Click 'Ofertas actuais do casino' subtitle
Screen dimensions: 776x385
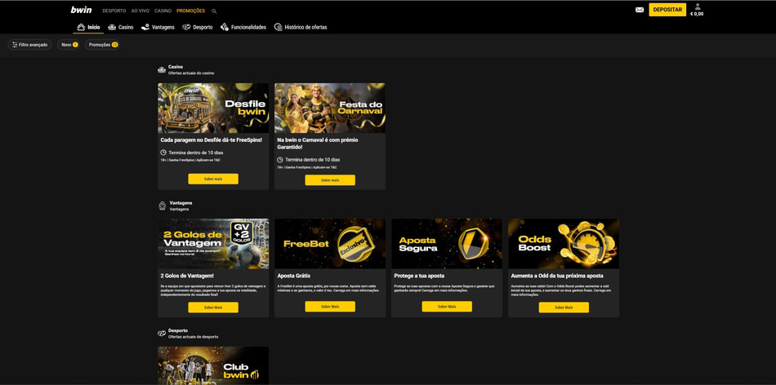191,73
